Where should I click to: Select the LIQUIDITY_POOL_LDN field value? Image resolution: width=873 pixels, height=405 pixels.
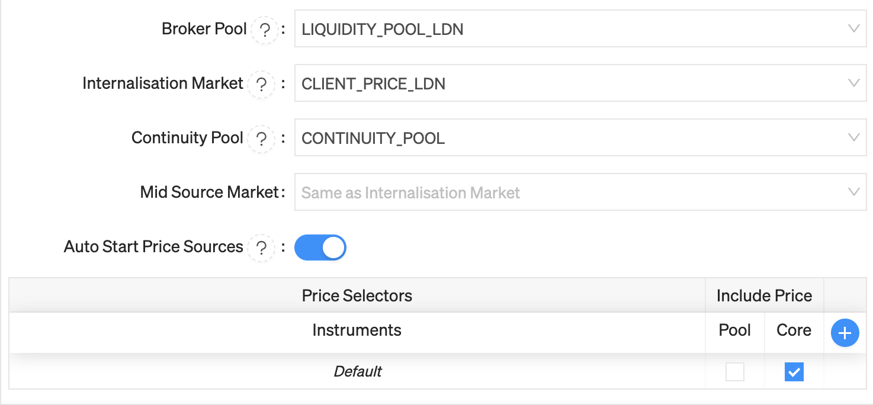tap(580, 28)
